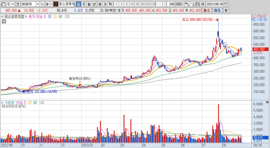Expand the stock code history dropdown
This screenshot has width=270, height=148.
pyautogui.click(x=38, y=4)
